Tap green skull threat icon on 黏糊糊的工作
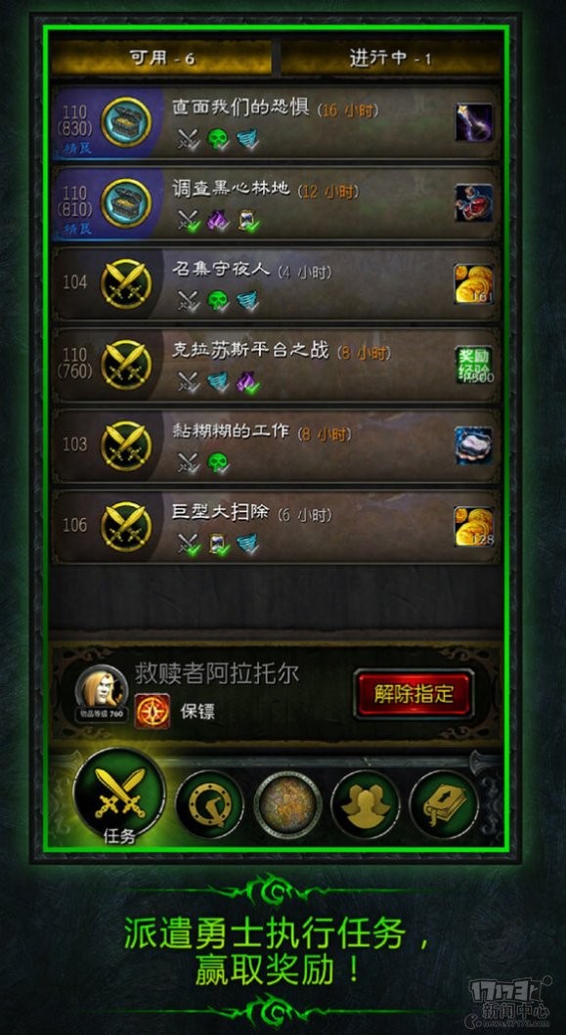This screenshot has height=1035, width=566. (x=218, y=462)
